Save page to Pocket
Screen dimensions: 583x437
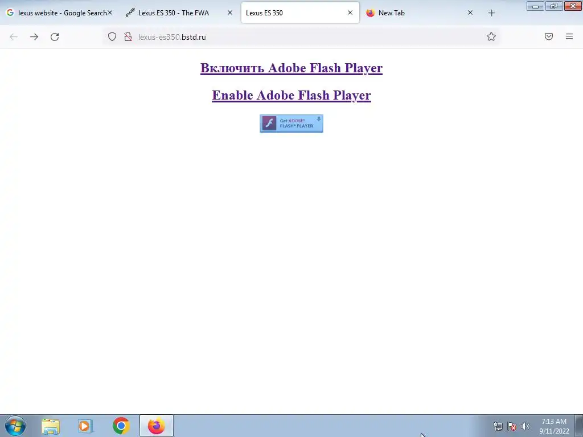(549, 36)
